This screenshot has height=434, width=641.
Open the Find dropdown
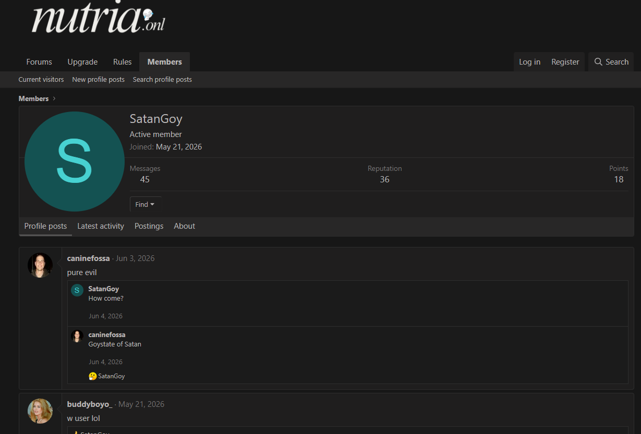145,205
